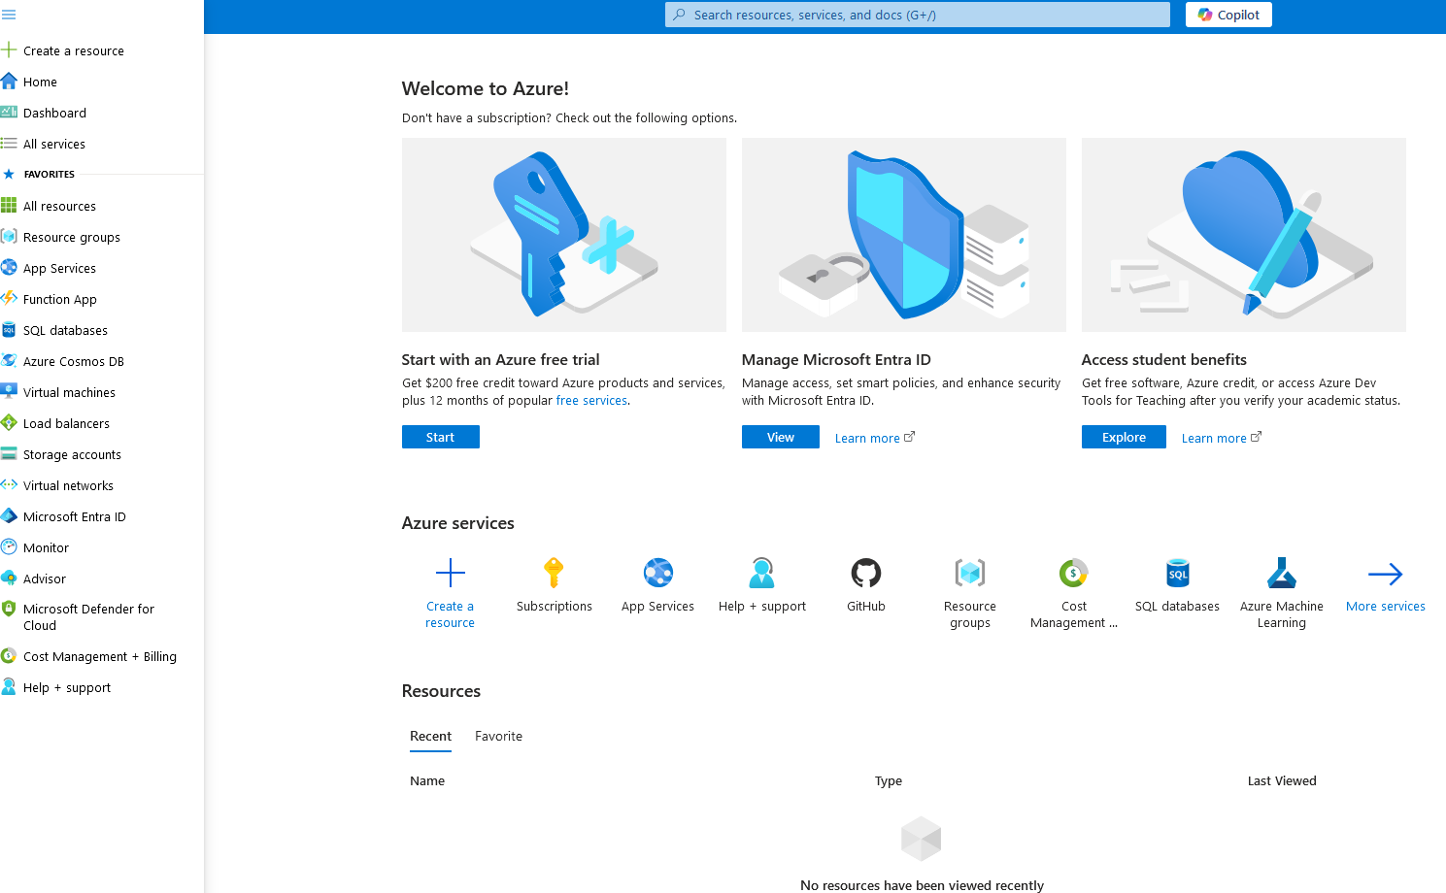Focus the Search resources, services, and docs field
The height and width of the screenshot is (893, 1446).
(x=918, y=15)
